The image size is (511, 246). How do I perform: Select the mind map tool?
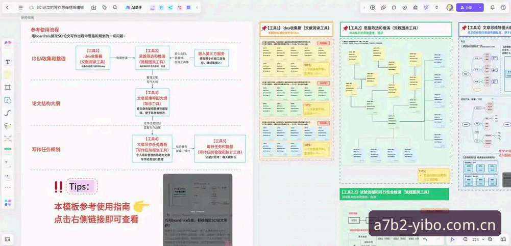(8, 139)
